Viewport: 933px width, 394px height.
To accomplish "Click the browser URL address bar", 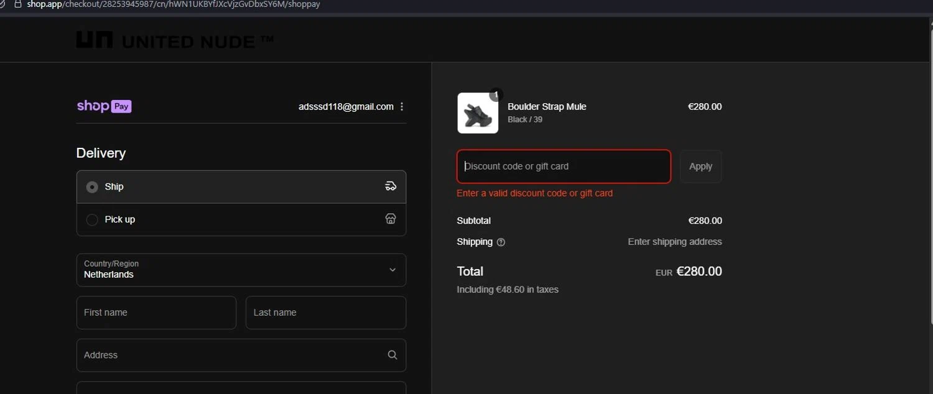I will coord(174,4).
